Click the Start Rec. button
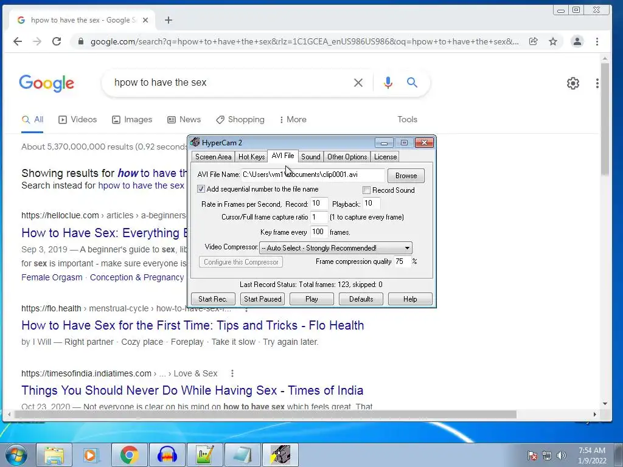 pos(213,299)
